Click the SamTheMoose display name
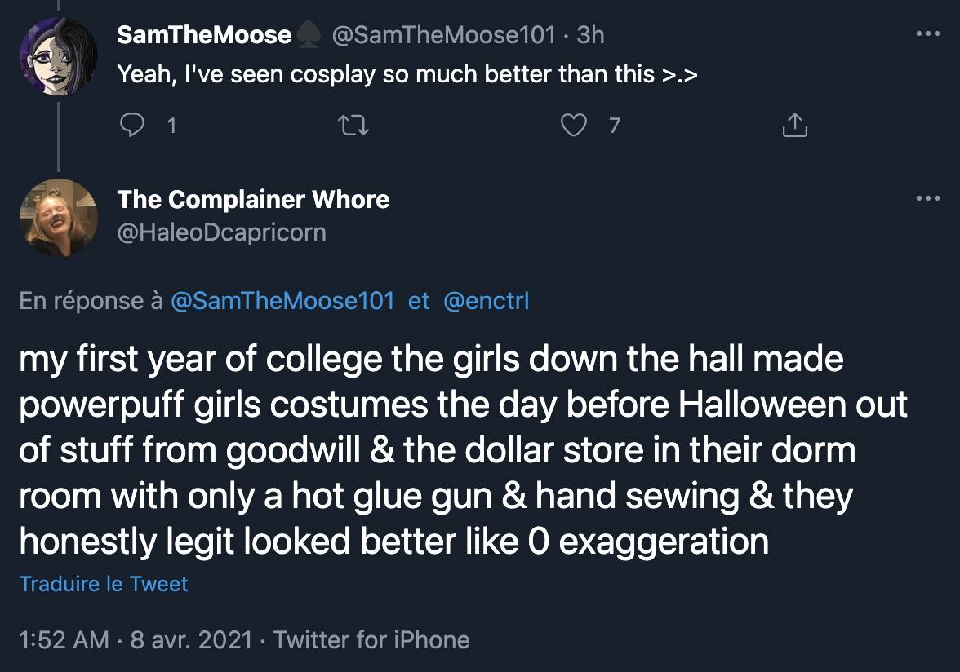 pos(204,34)
